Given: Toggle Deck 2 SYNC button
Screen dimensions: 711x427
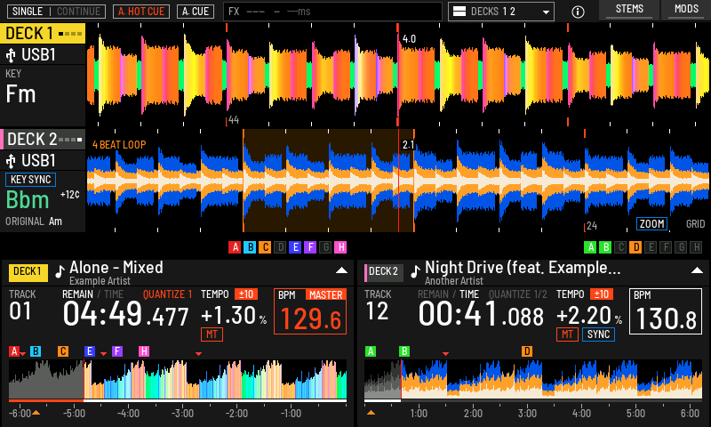Looking at the screenshot, I should (x=598, y=334).
